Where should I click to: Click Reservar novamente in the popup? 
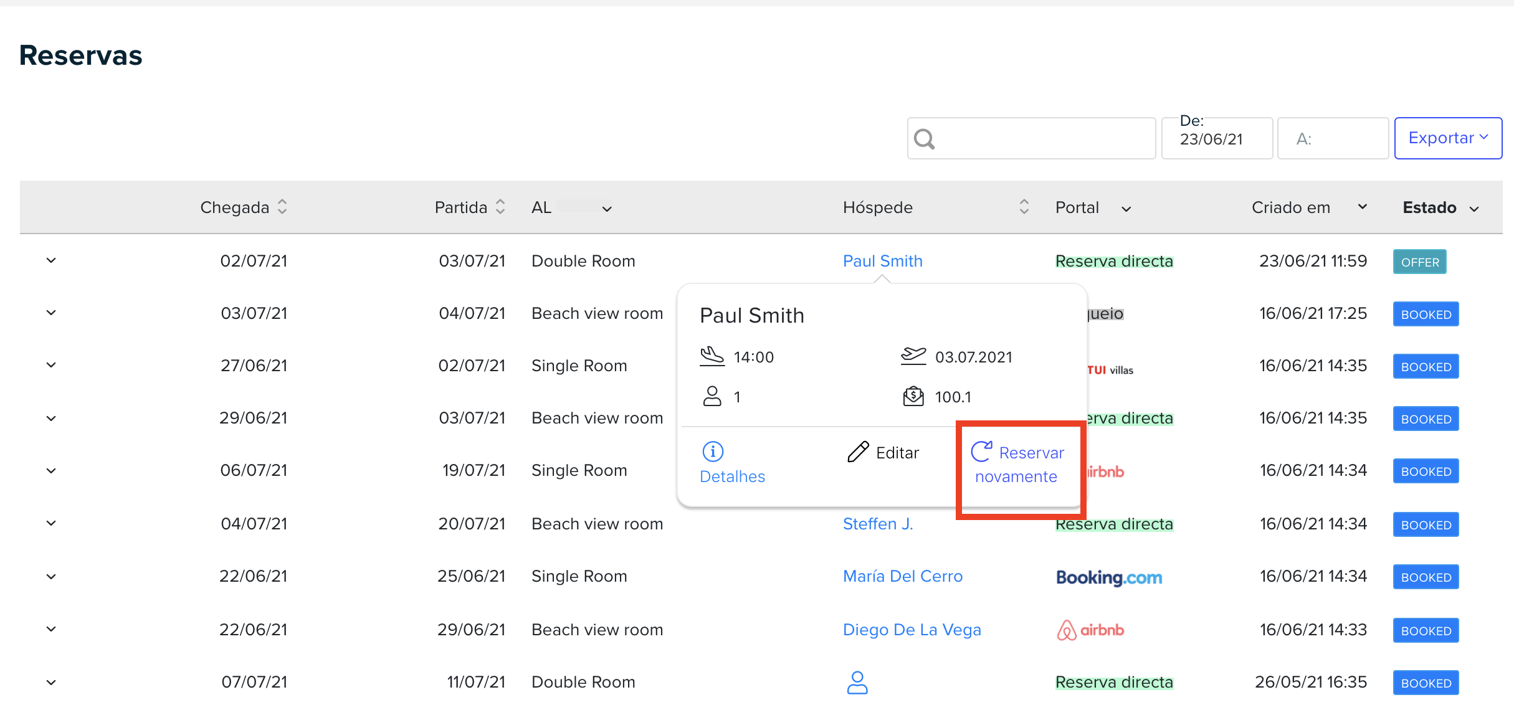coord(1018,464)
